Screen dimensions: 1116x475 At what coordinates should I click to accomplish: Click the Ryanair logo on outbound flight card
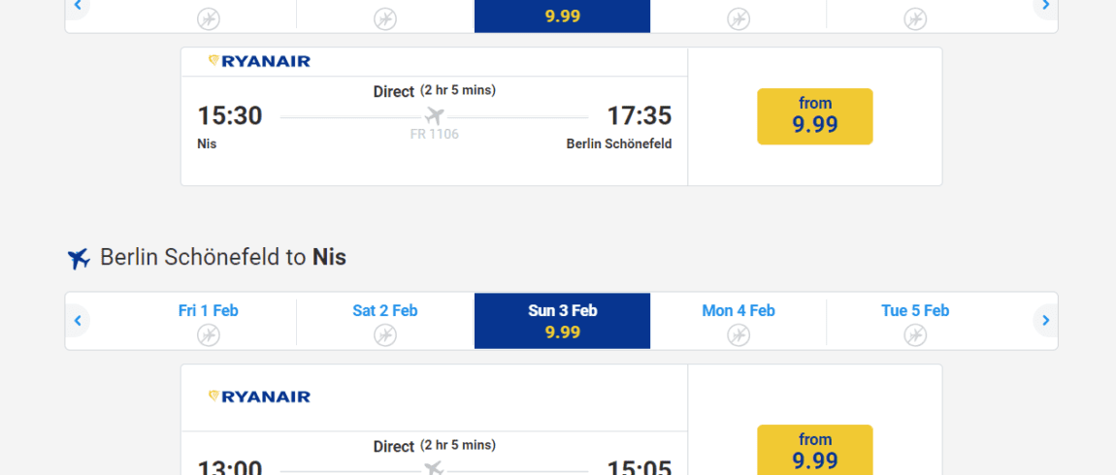pyautogui.click(x=259, y=61)
